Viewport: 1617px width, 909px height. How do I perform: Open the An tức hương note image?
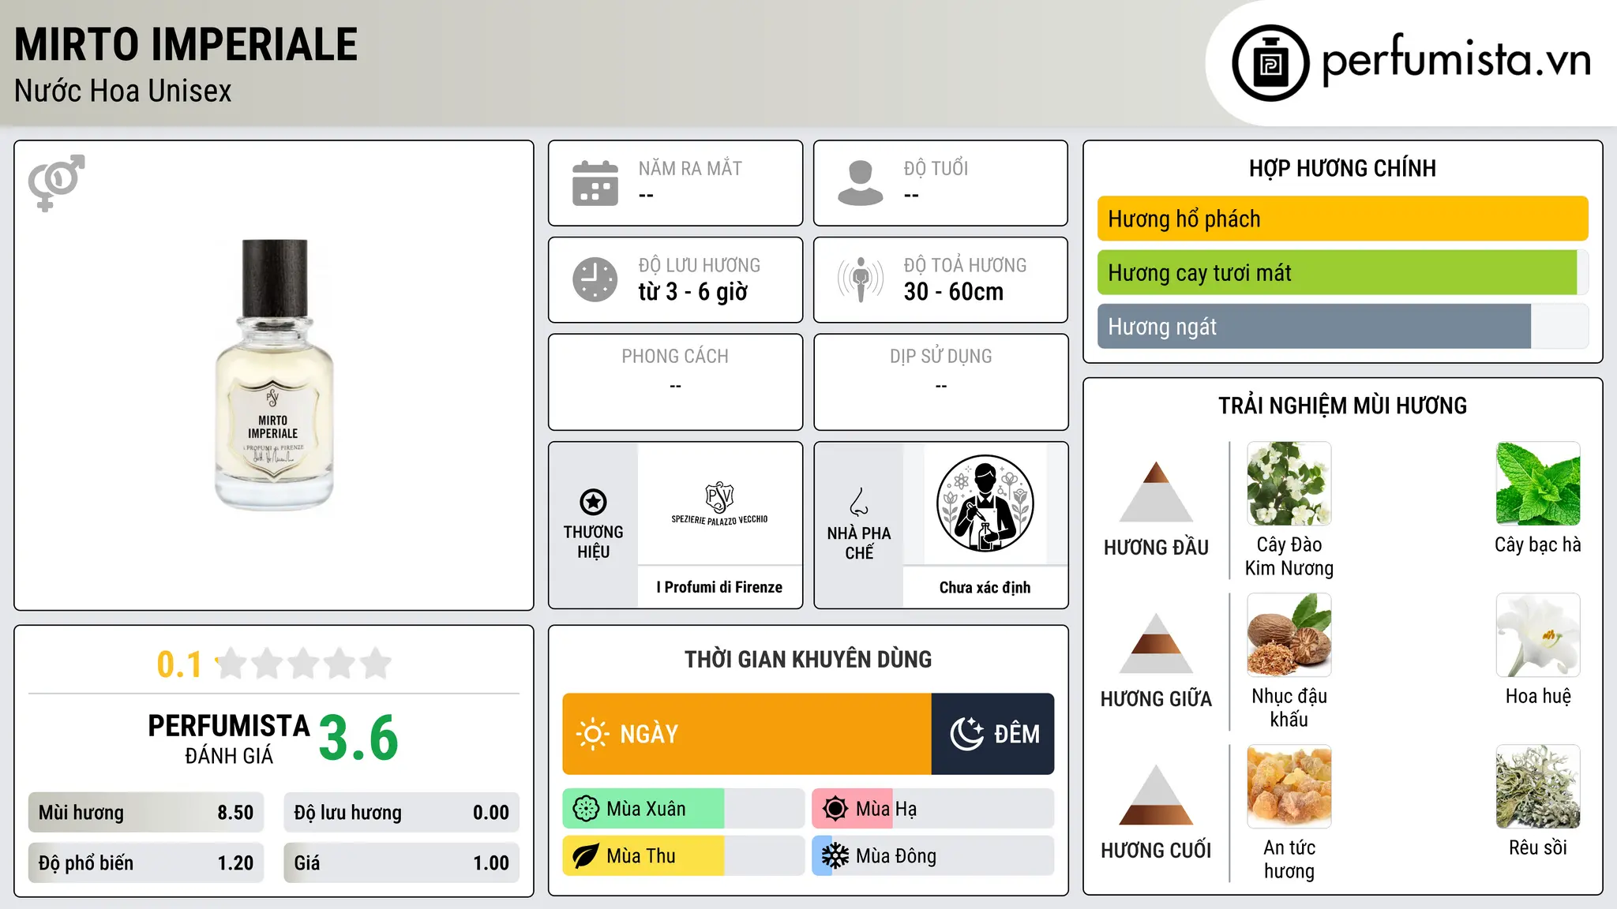click(x=1289, y=787)
